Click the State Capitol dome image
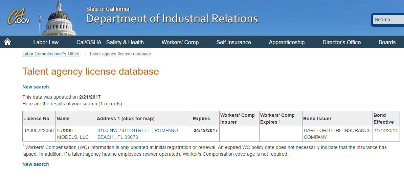Viewport: 404px width, 179px height. 59,18
